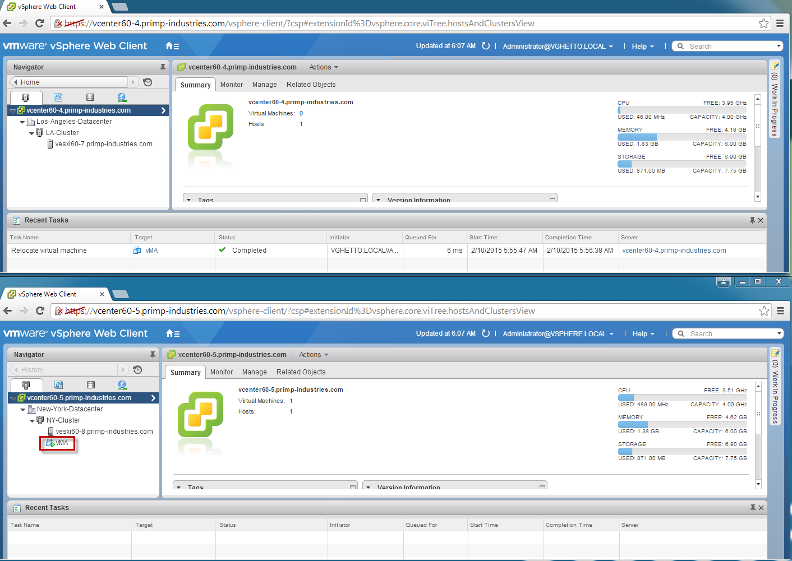This screenshot has width=792, height=561.
Task: Toggle the Navigator pin in the vcenter60-4 window
Action: click(163, 67)
